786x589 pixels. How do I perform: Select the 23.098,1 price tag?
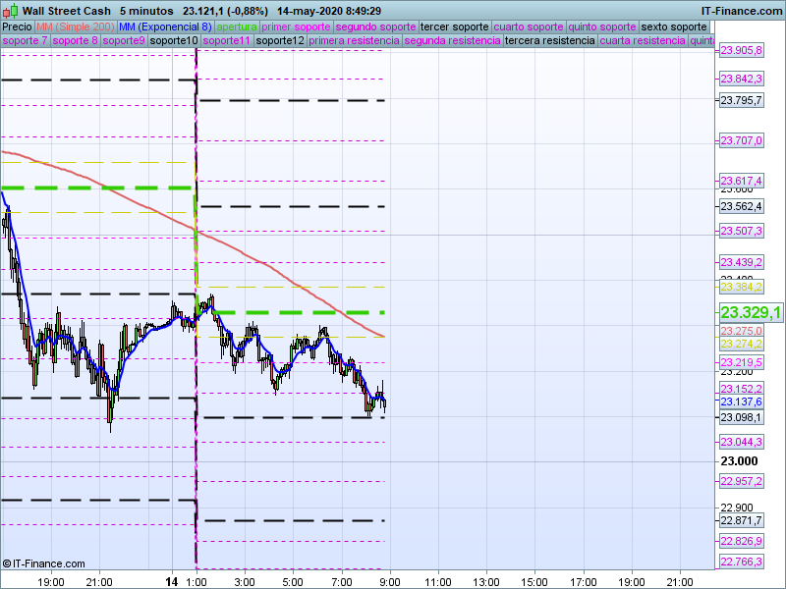click(x=742, y=417)
